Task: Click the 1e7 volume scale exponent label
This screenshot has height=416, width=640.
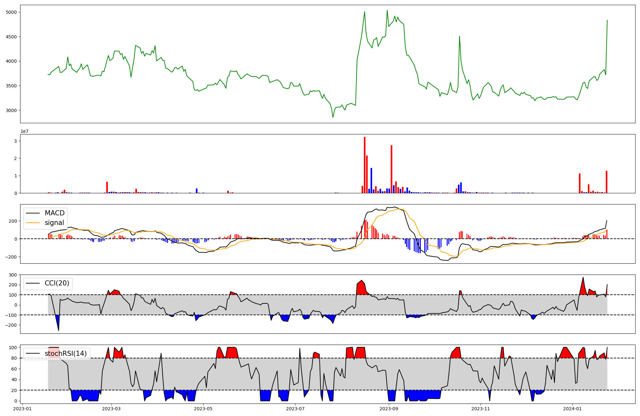Action: 24,132
